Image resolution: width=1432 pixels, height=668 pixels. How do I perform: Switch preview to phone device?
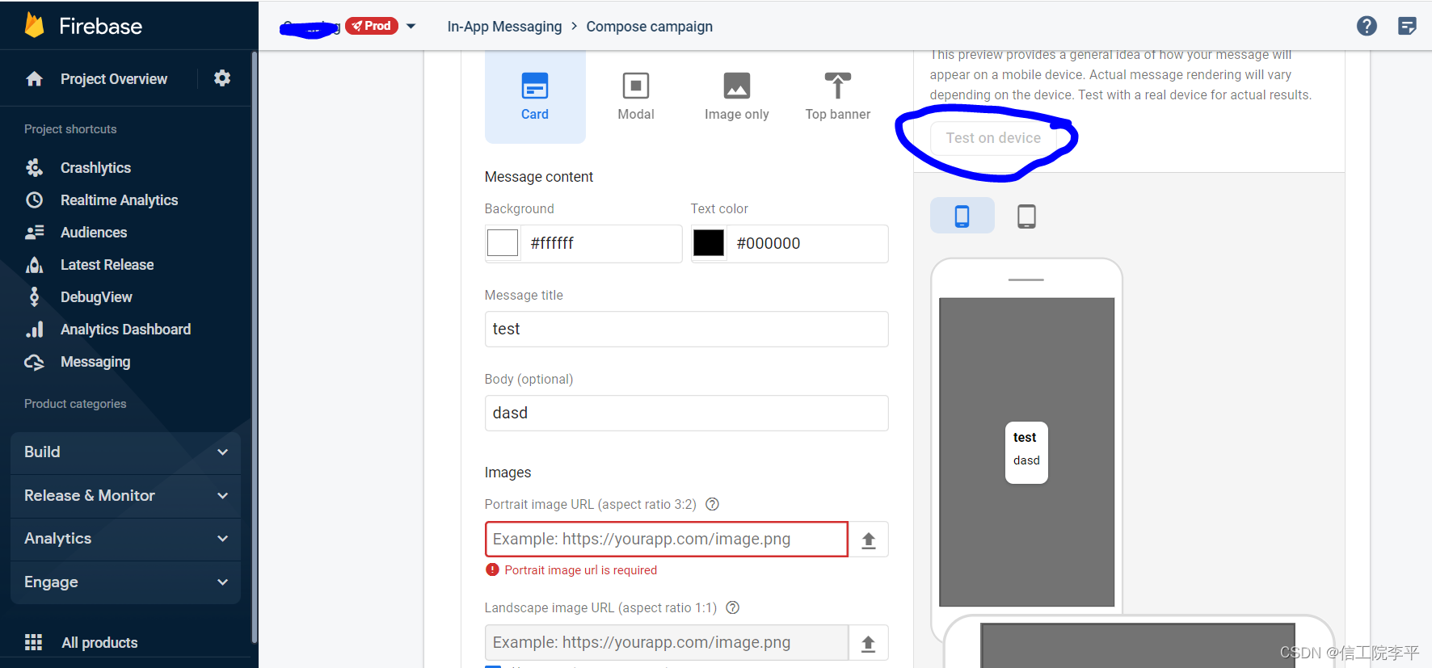click(x=962, y=216)
